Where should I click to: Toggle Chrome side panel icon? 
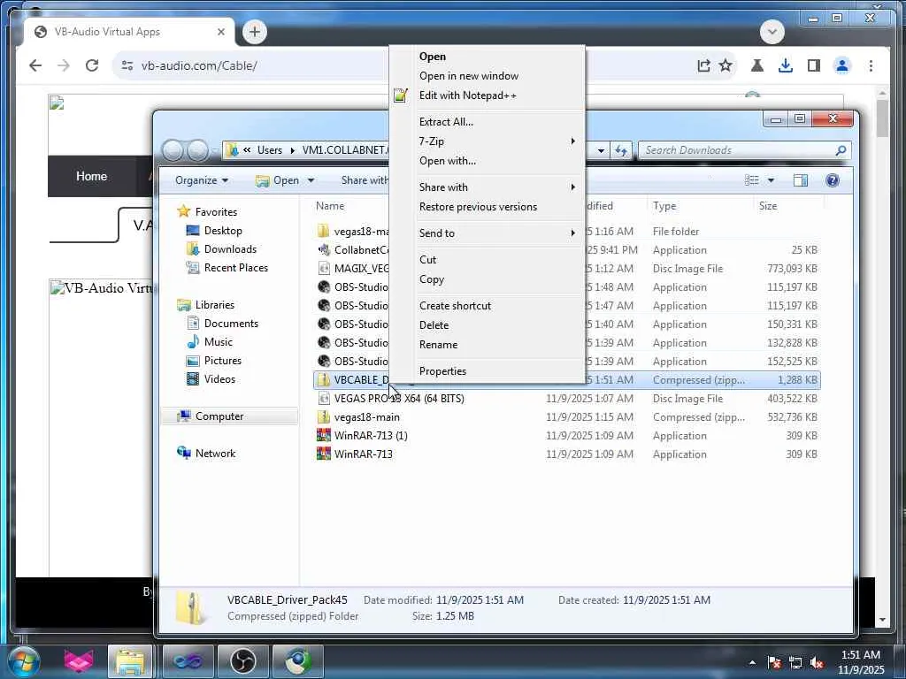pyautogui.click(x=814, y=65)
